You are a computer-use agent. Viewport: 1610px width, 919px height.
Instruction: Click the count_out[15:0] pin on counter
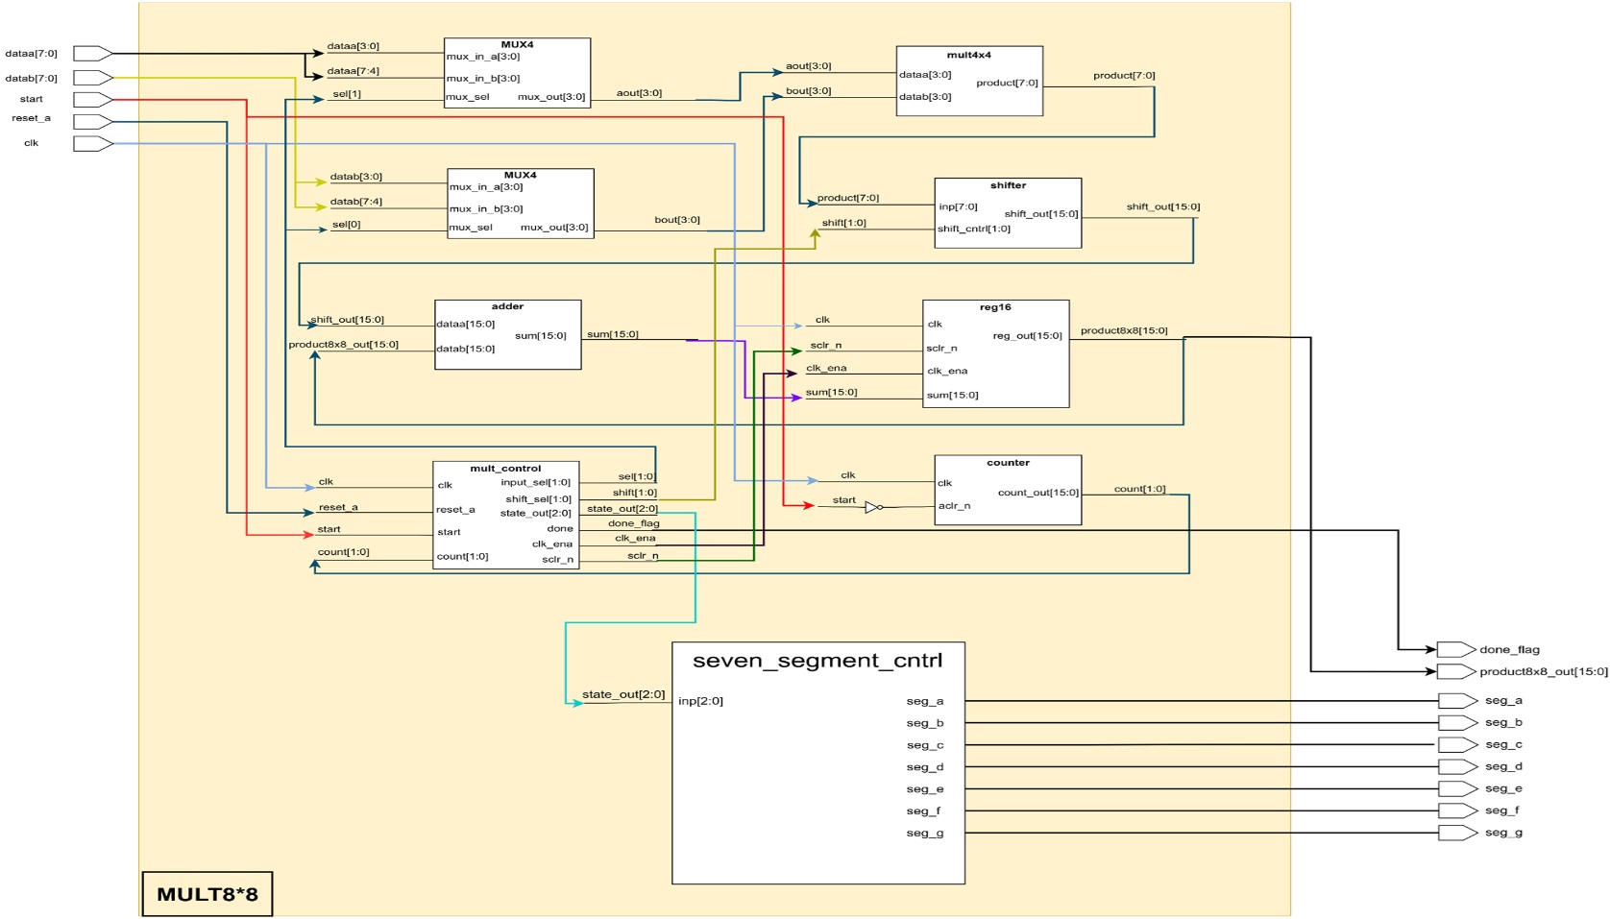1038,493
